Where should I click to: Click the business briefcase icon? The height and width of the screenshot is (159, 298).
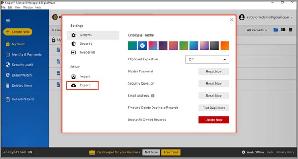point(92,152)
